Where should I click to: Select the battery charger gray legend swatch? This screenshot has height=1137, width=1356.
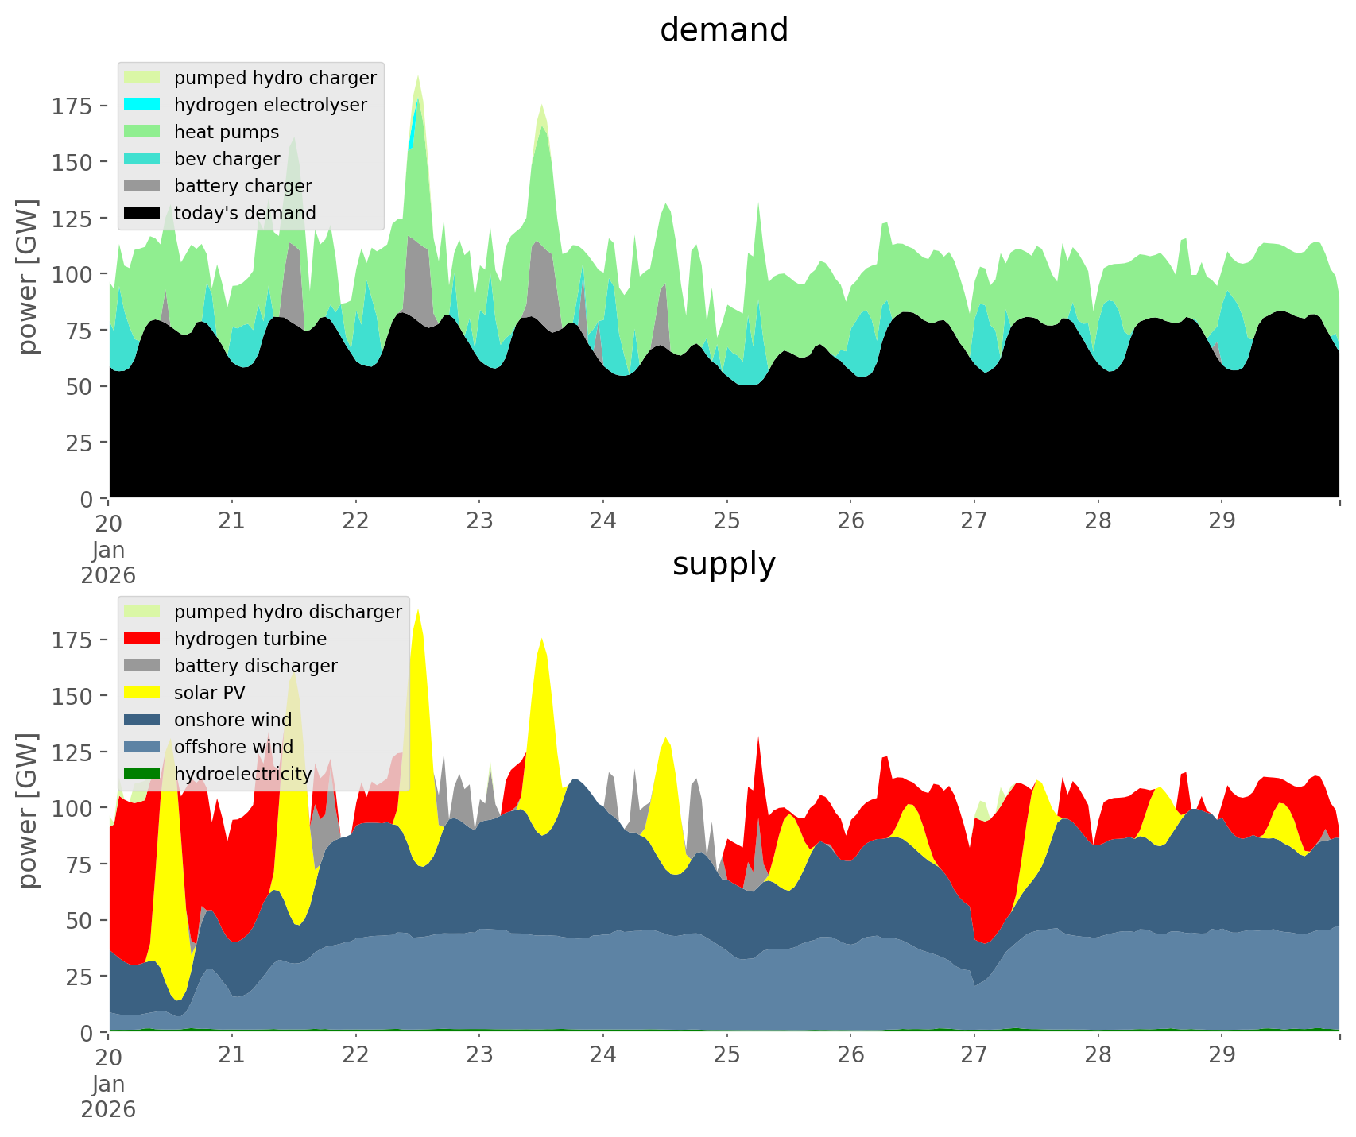[x=142, y=186]
